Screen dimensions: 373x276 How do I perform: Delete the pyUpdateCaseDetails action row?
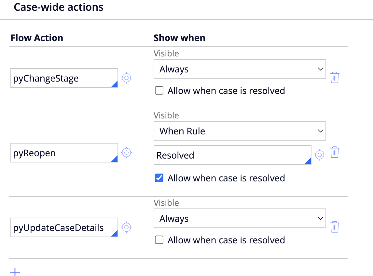(335, 227)
